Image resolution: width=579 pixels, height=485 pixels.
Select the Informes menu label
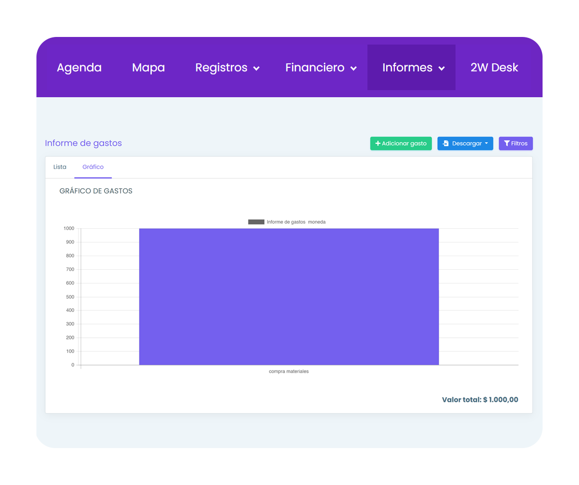(x=407, y=68)
